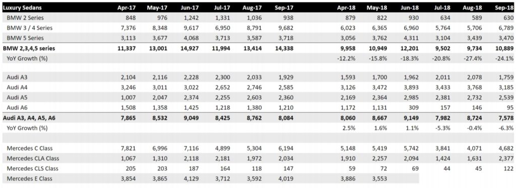This screenshot has width=516, height=188.
Task: Click the Jun-18 column header
Action: click(x=410, y=8)
